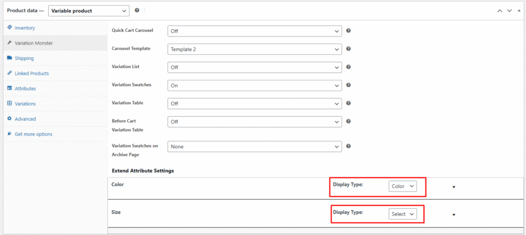The image size is (526, 235).
Task: Click Get more options link
Action: (33, 134)
